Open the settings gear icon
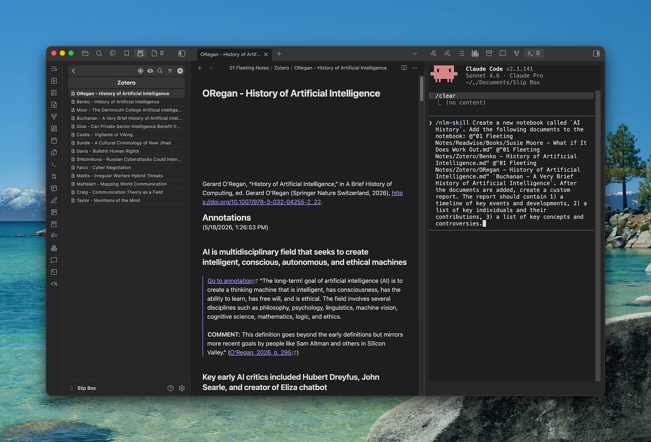651x442 pixels. (182, 388)
